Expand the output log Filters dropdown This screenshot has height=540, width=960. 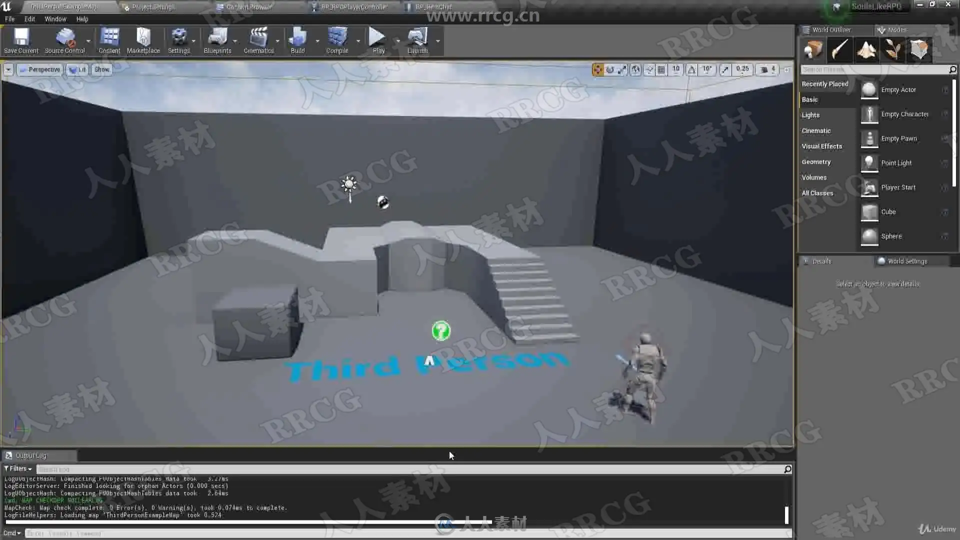point(18,469)
